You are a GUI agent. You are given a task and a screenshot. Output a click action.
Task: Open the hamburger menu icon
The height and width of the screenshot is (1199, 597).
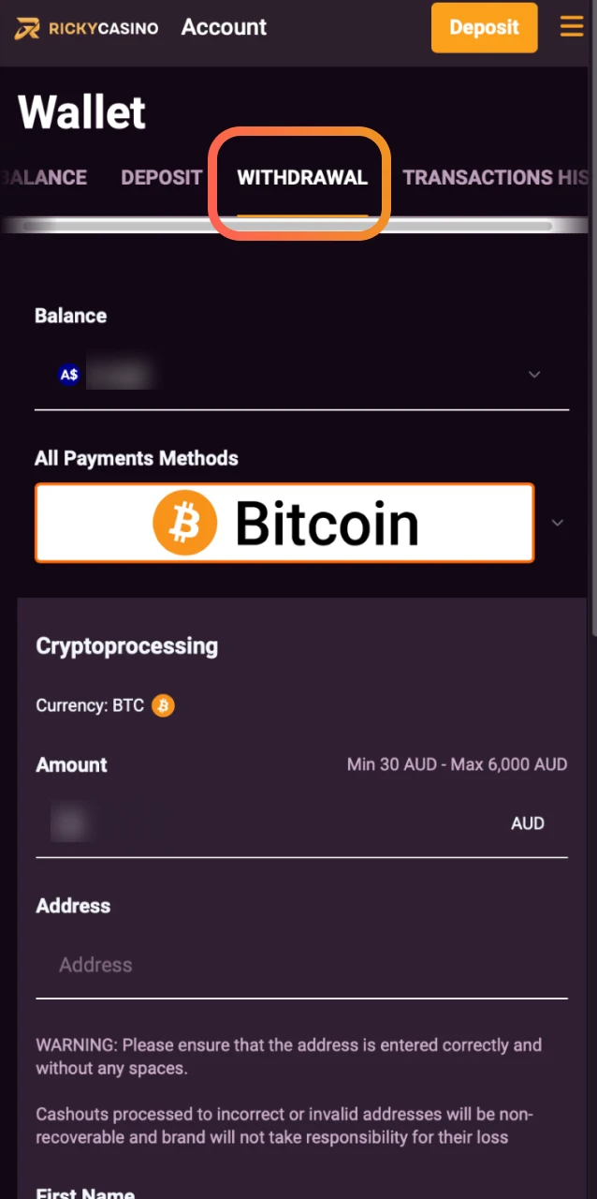[572, 26]
